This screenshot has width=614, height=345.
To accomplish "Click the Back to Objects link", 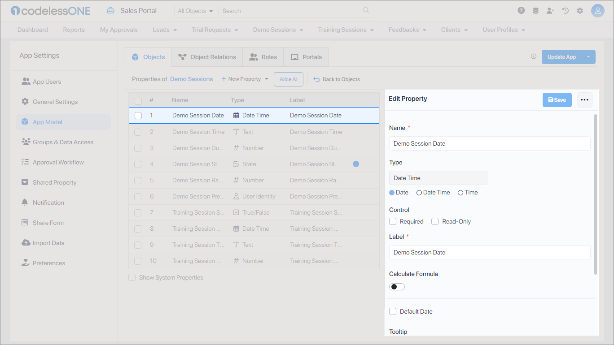I will [x=337, y=79].
